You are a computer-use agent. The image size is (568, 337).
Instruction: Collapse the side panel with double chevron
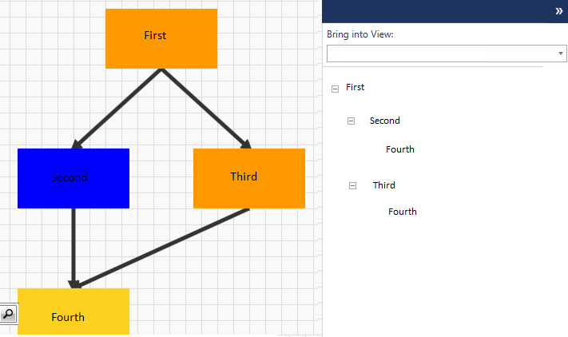point(559,11)
